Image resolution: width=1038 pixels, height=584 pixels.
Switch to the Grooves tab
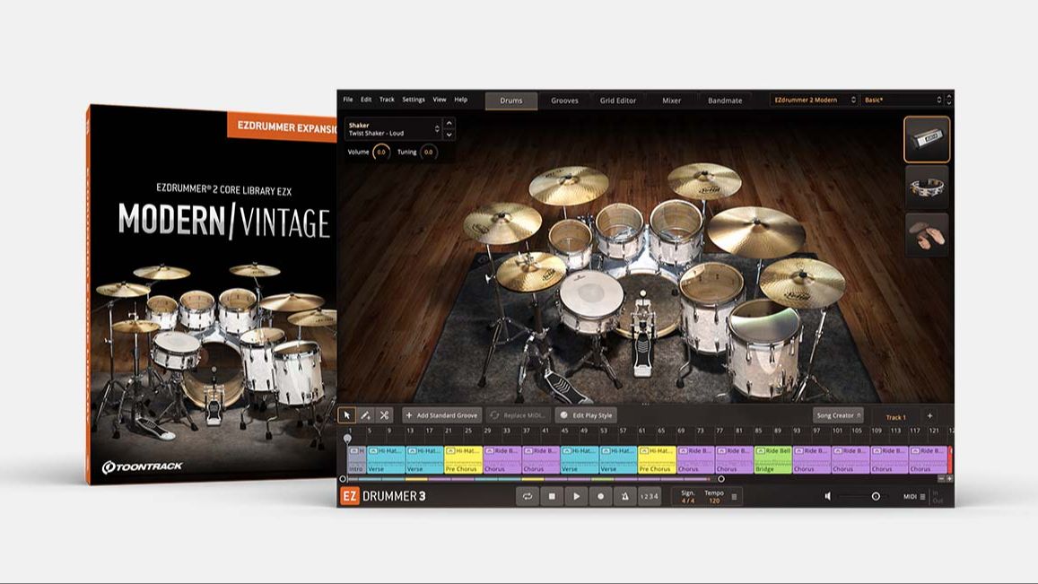[564, 100]
